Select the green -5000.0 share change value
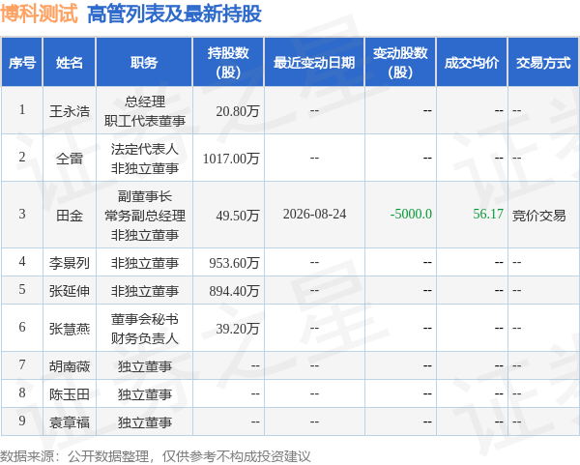Image resolution: width=580 pixels, height=465 pixels. click(x=411, y=215)
